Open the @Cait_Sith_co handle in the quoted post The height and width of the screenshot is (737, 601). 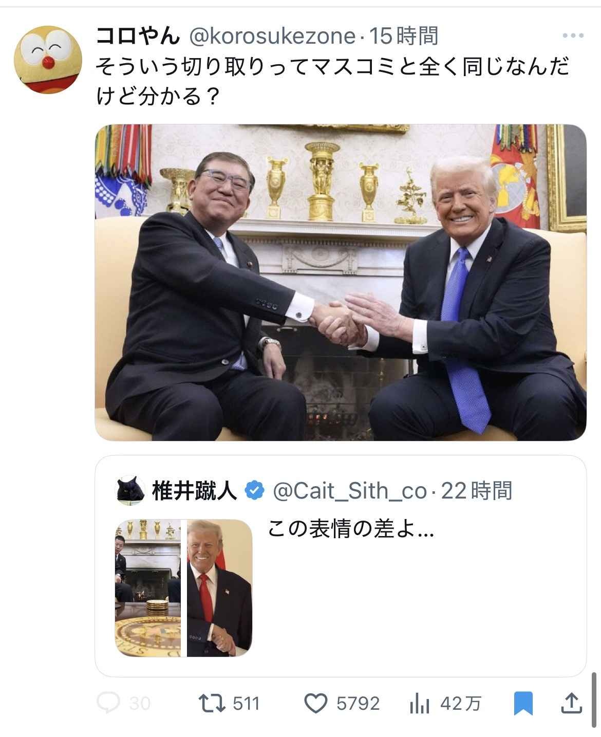[x=349, y=491]
